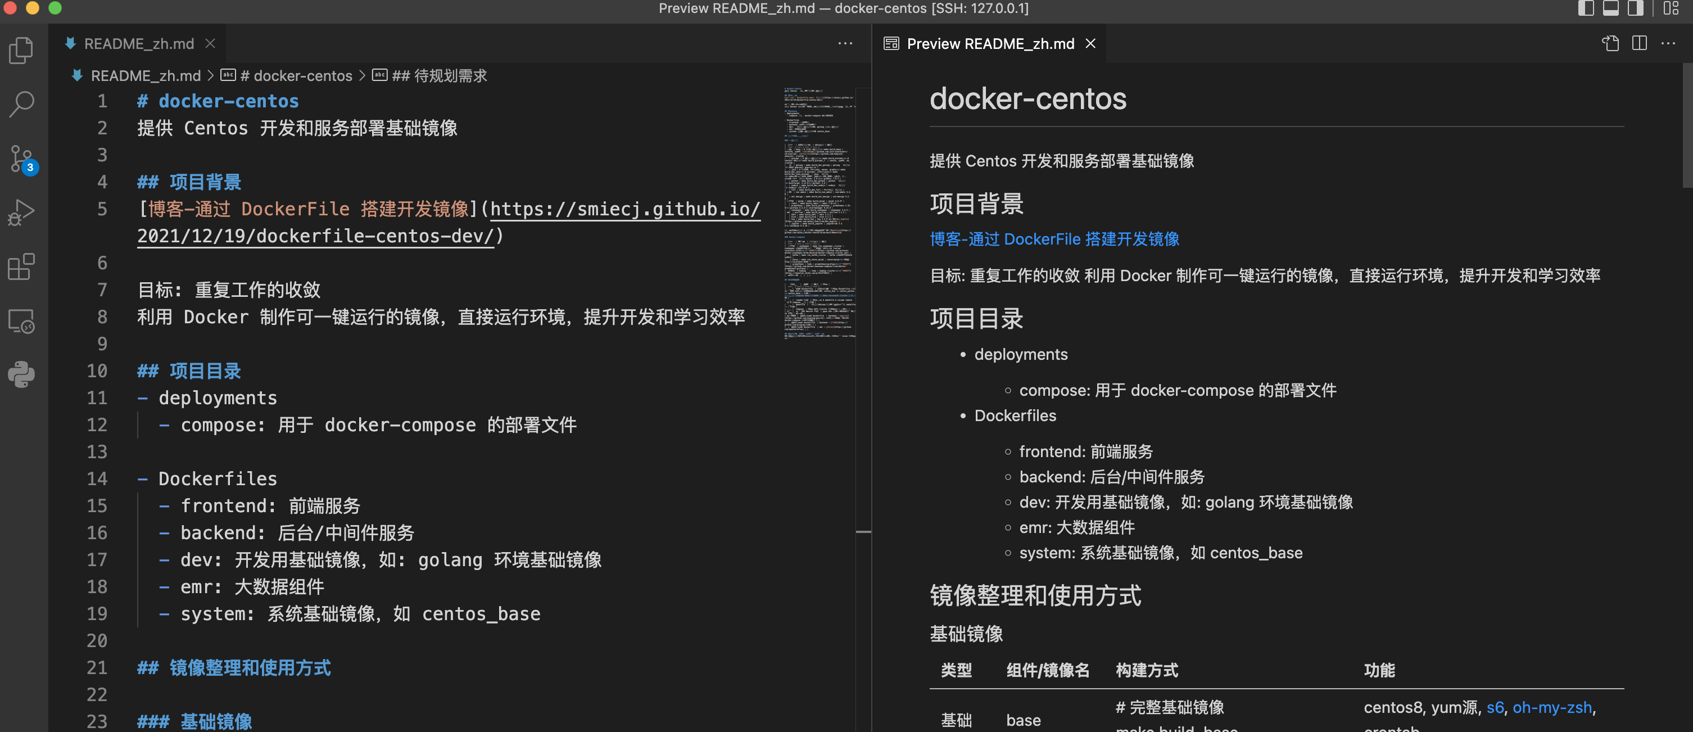The width and height of the screenshot is (1693, 732).
Task: Open the Search view
Action: (22, 105)
